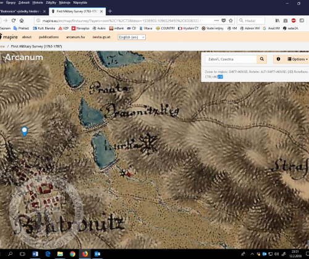
Task: Open the mapire about link
Action: click(27, 37)
